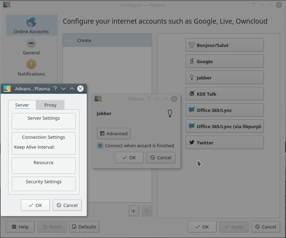Open Notifications section icon

point(31,64)
